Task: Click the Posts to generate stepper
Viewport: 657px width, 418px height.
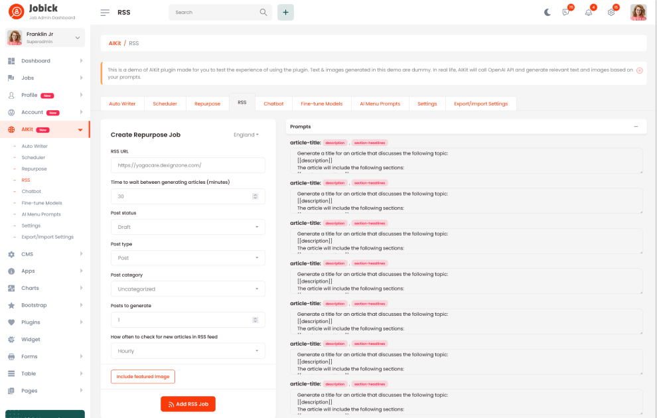Action: point(256,320)
